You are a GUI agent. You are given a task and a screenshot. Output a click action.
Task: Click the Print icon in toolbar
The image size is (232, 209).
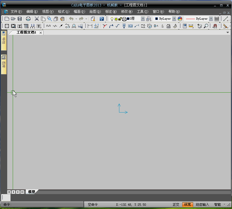(x=28, y=19)
